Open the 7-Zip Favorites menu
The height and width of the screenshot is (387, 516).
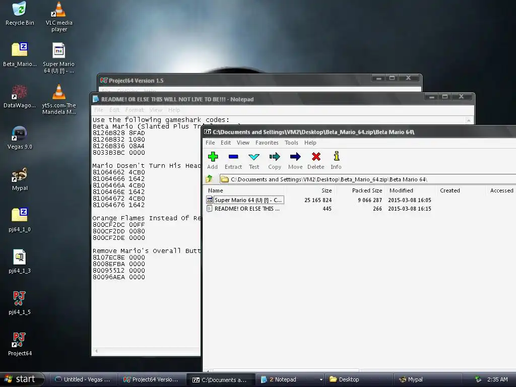click(x=267, y=143)
